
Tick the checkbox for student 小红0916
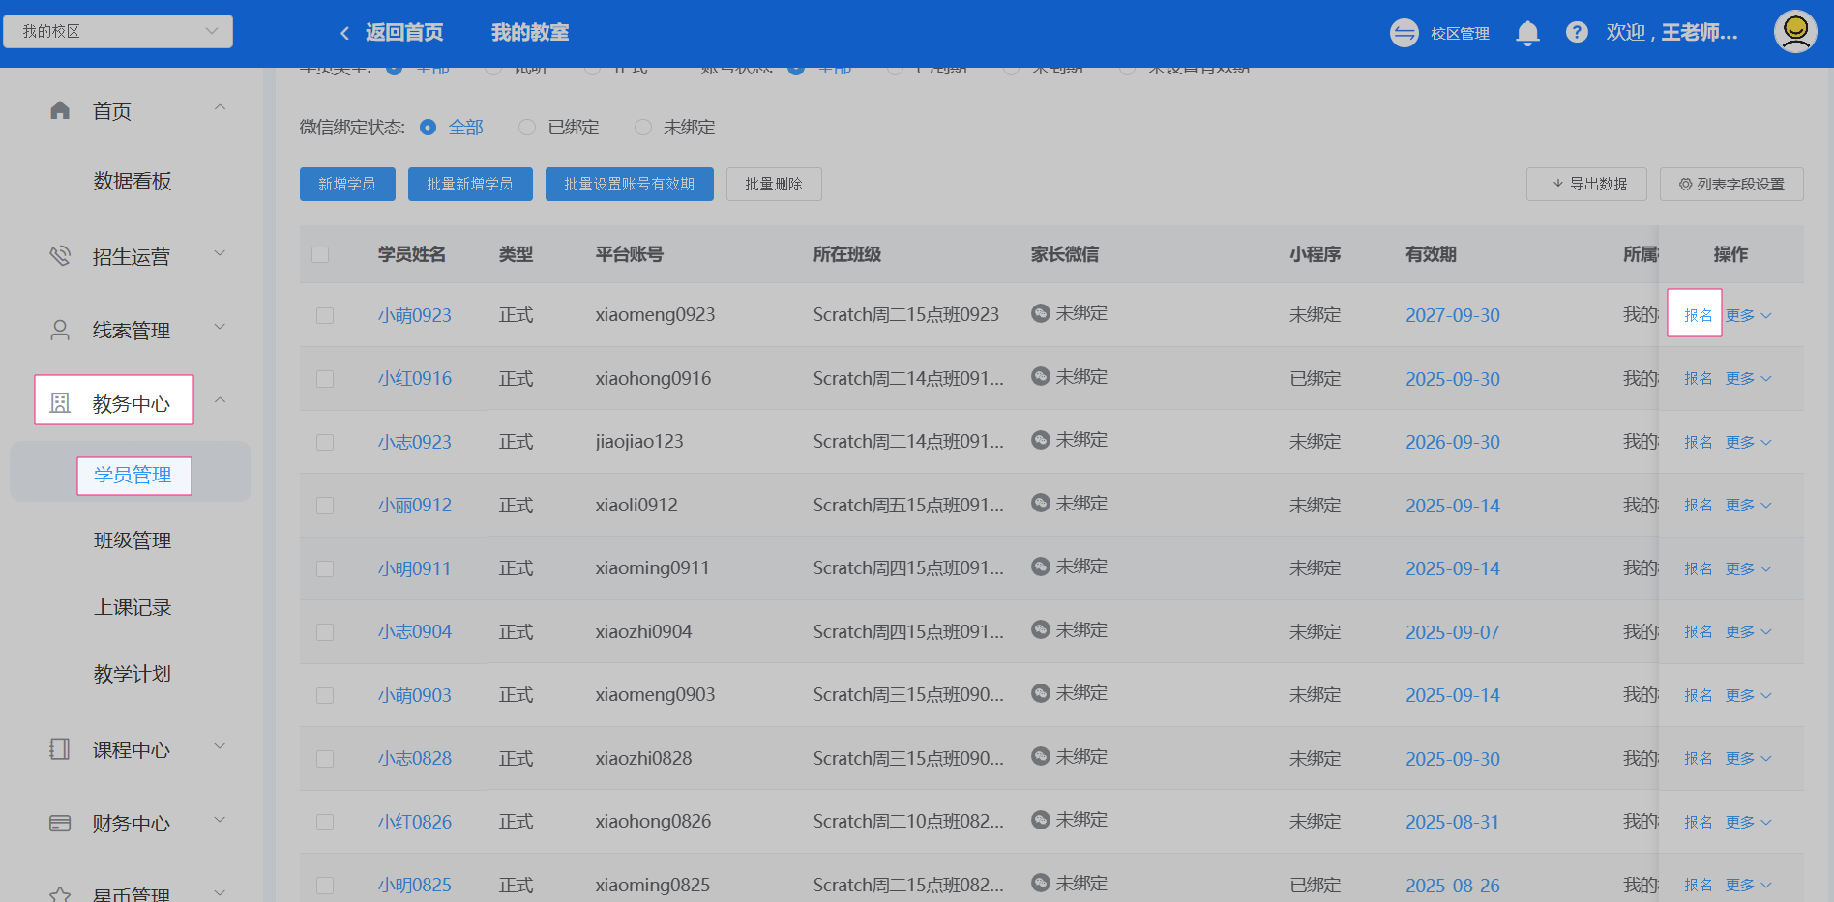[325, 379]
